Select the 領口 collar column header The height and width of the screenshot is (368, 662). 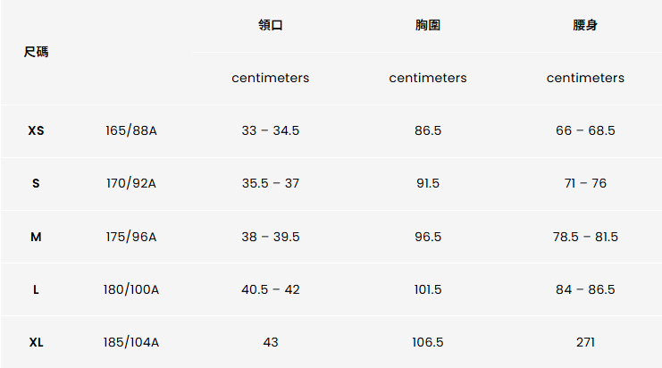coord(270,25)
